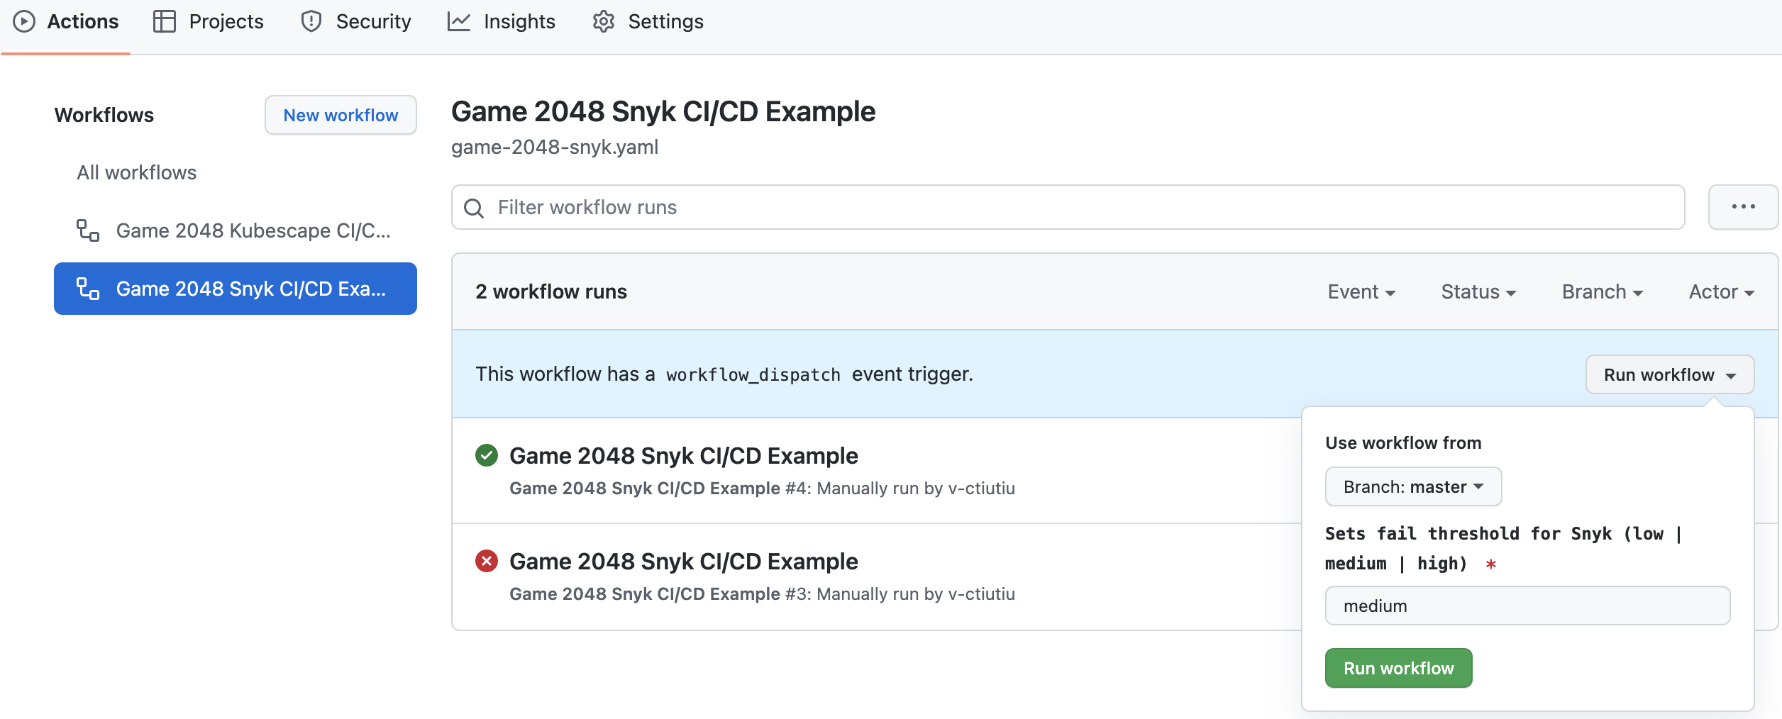Select Game 2048 Snyk CI/CD Exa... workflow
1782x719 pixels.
coord(236,289)
